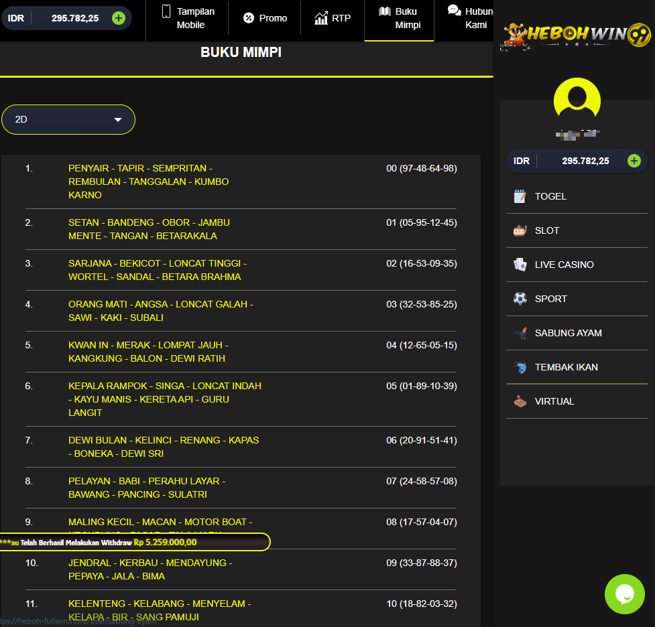Open the green live chat bubble
This screenshot has width=655, height=627.
[x=624, y=594]
